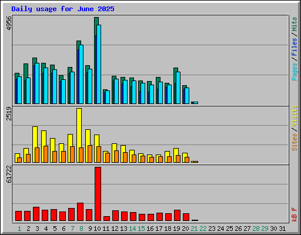This screenshot has height=235, width=301.
Task: Click the 'KB F' legend label
Action: [295, 214]
